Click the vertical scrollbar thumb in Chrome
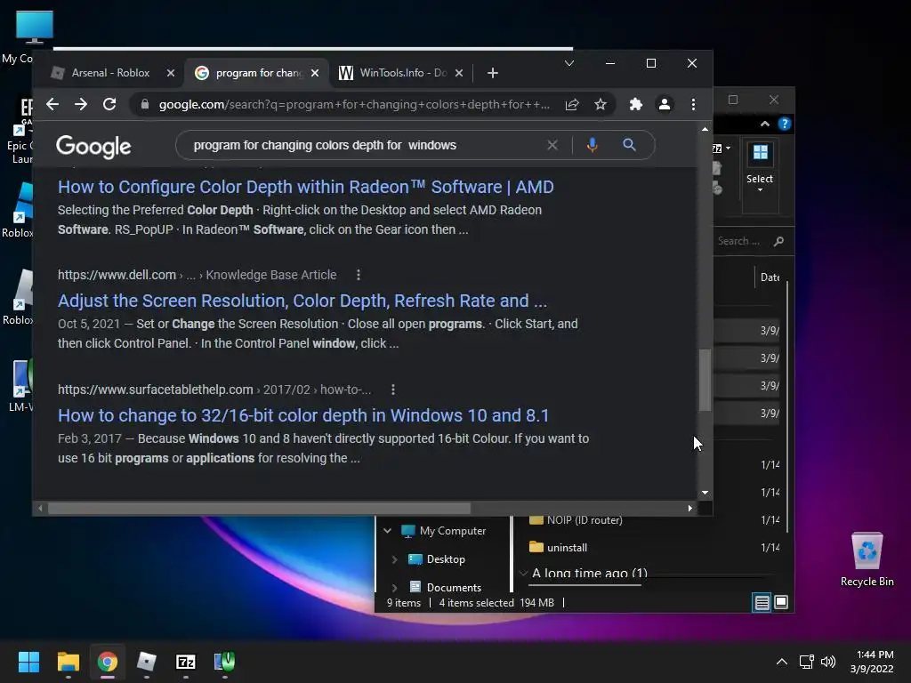 pyautogui.click(x=705, y=381)
